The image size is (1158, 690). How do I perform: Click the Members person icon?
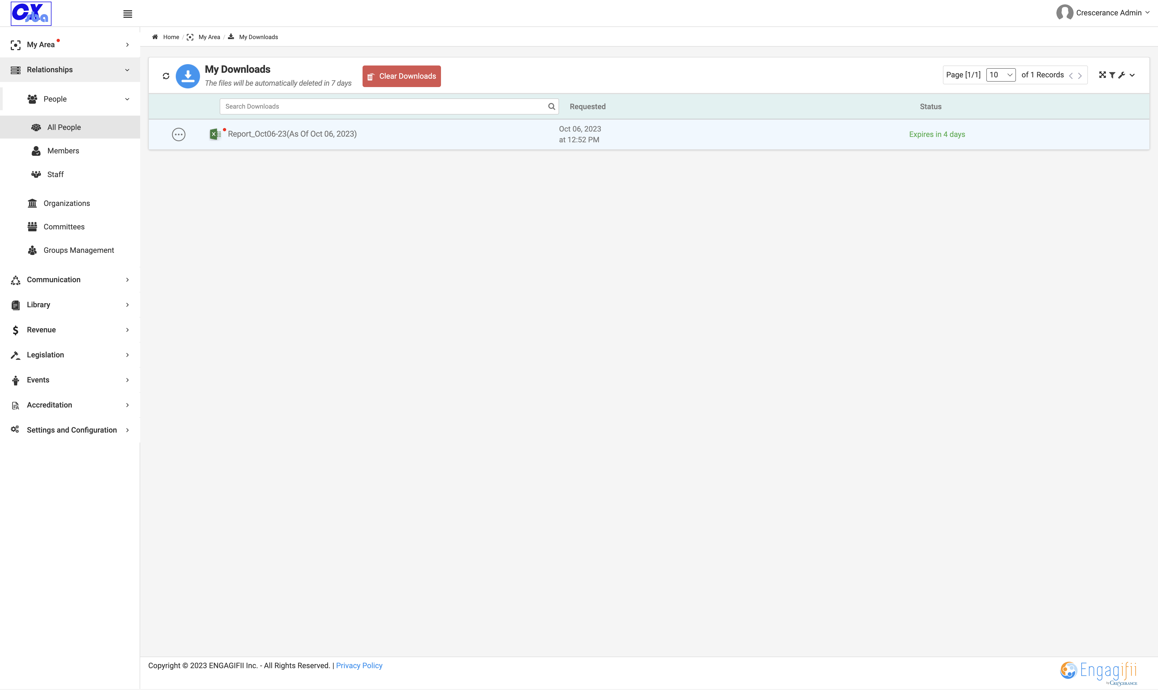(36, 151)
